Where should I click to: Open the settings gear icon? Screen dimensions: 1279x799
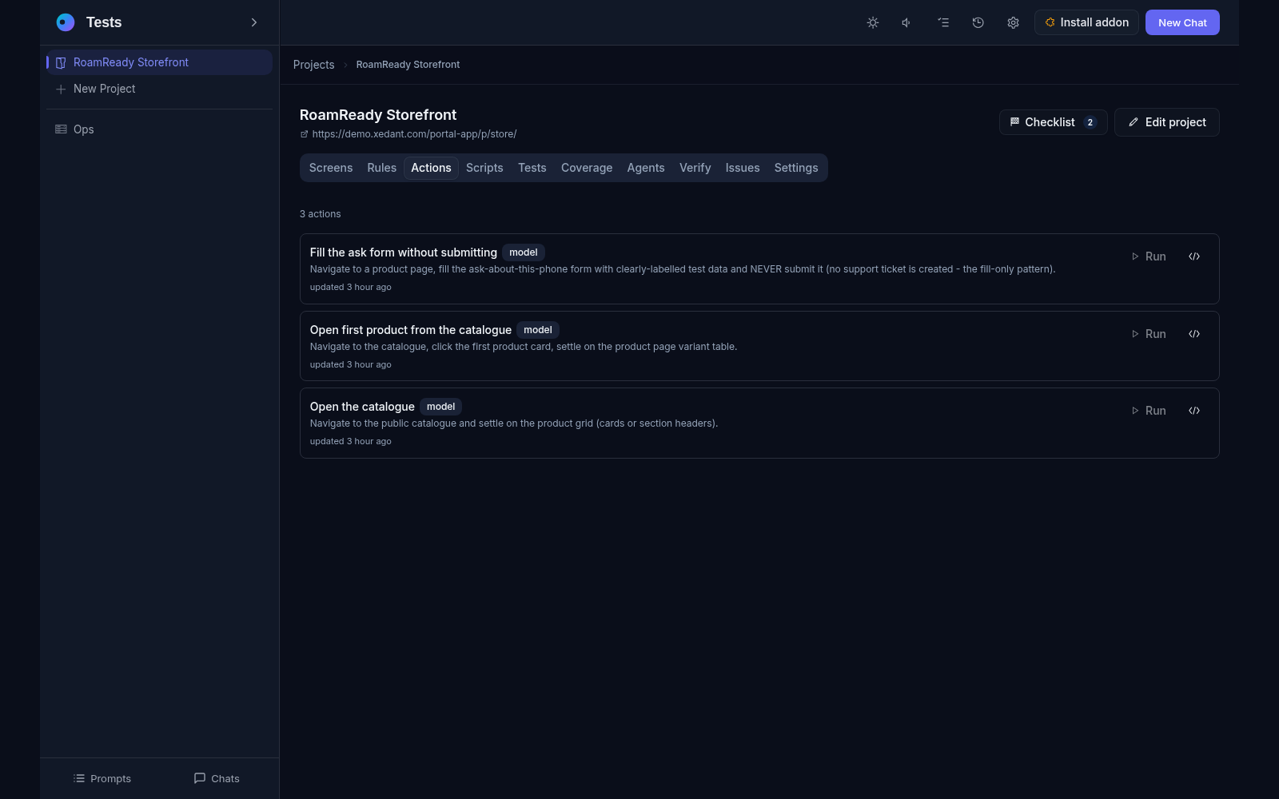pos(1013,22)
